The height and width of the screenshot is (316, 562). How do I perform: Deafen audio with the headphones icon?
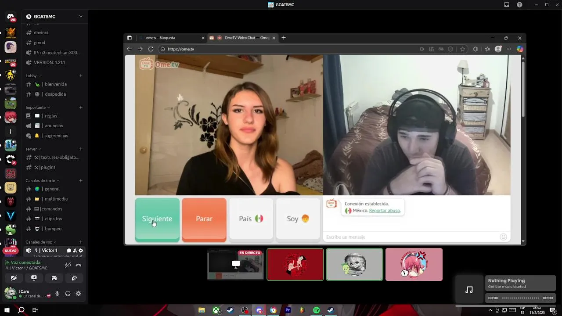pyautogui.click(x=68, y=294)
